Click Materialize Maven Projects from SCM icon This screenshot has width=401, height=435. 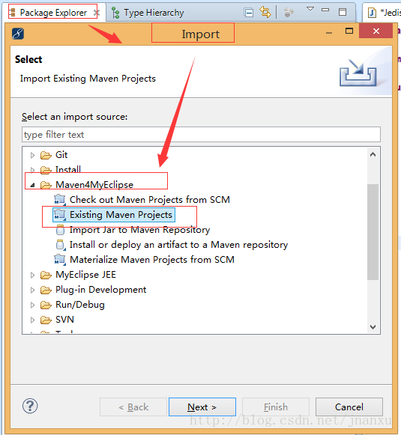click(x=60, y=260)
